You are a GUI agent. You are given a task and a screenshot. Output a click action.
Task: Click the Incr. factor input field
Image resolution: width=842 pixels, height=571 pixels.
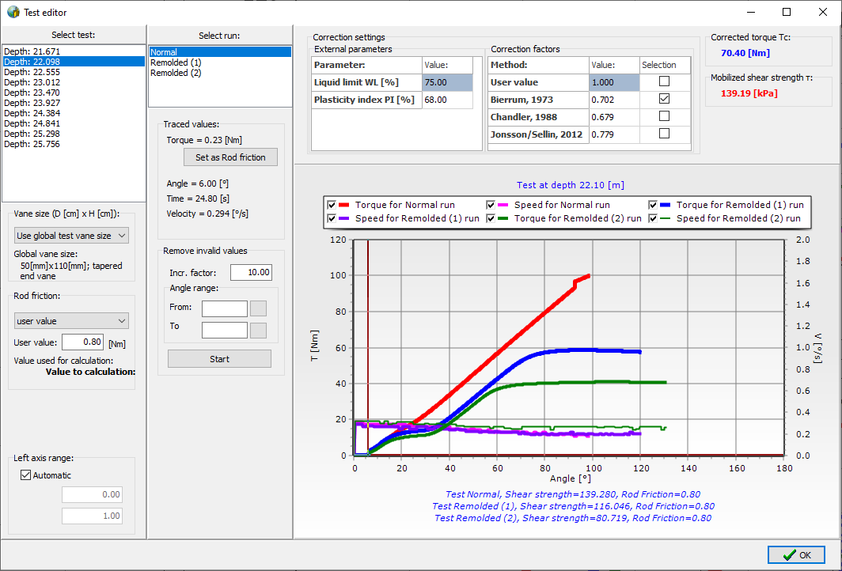[251, 273]
